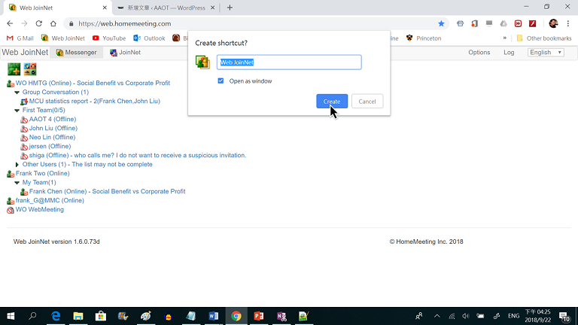Click the offline status icon beside AAOT 4
The image size is (578, 325).
pyautogui.click(x=24, y=120)
